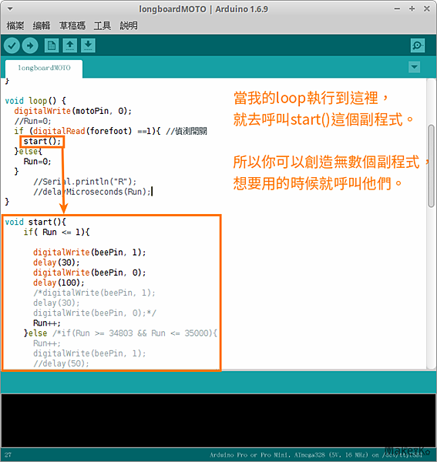Minimize the Arduino window
The width and height of the screenshot is (437, 462).
(x=397, y=9)
